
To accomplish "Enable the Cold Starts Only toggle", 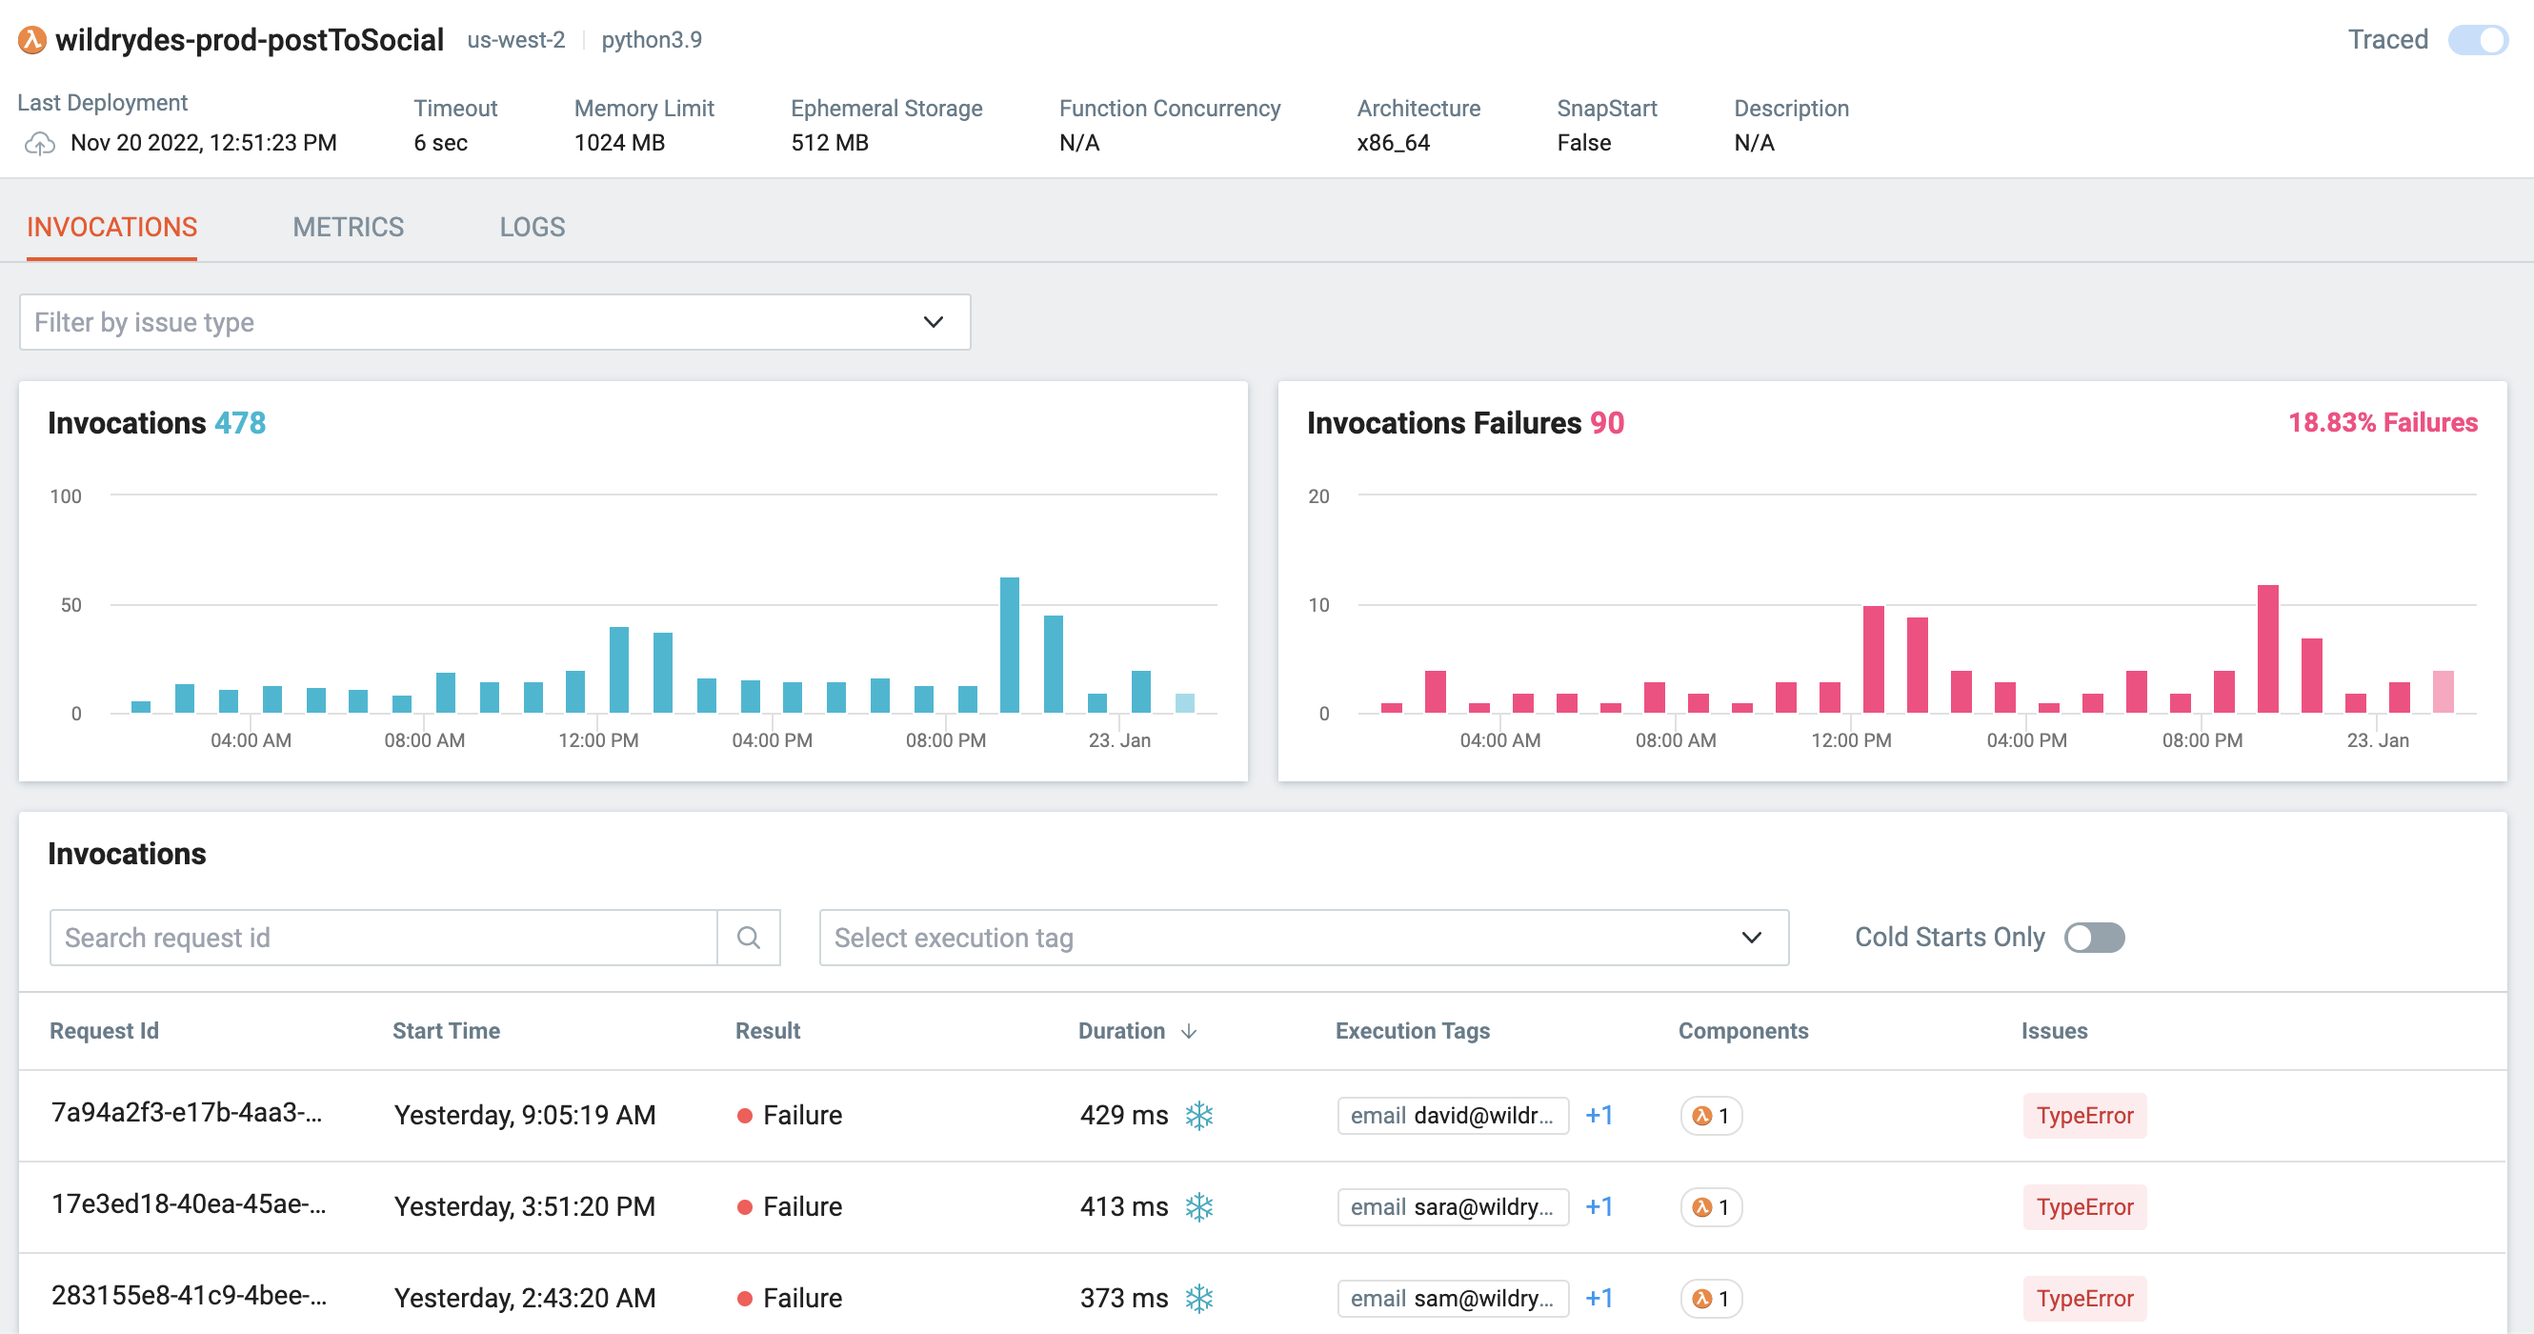I will (x=2094, y=938).
